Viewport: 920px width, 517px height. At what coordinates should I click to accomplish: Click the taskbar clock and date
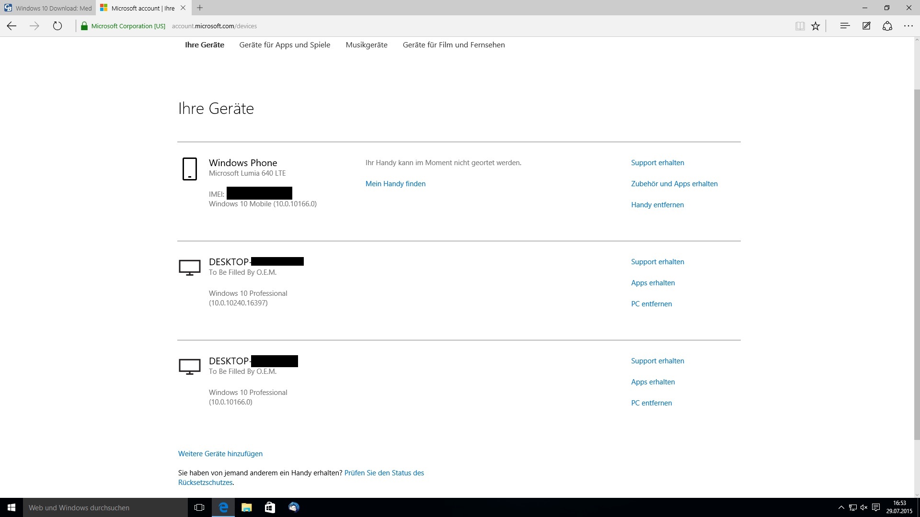point(899,507)
